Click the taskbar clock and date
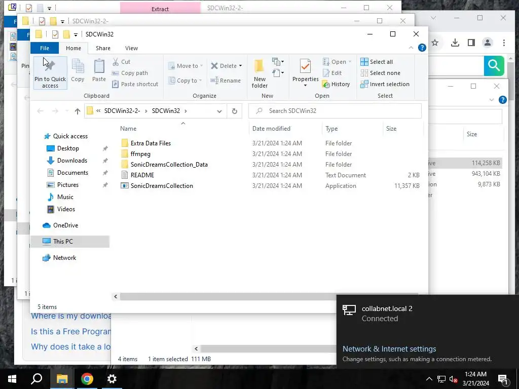Viewport: 519px width, 389px height. (475, 379)
